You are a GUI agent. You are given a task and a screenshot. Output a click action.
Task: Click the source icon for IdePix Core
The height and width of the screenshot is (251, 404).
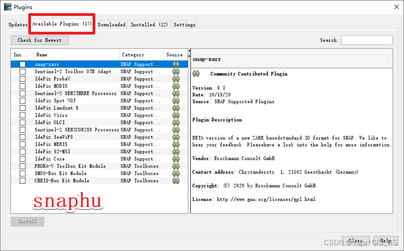[176, 159]
